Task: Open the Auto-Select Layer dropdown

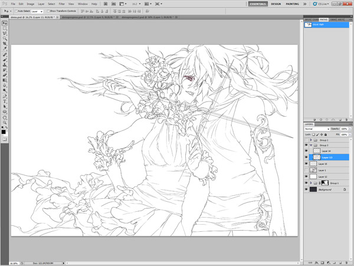Action: coord(37,11)
